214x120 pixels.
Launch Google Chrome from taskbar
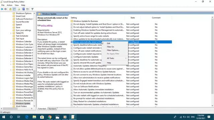coord(50,117)
